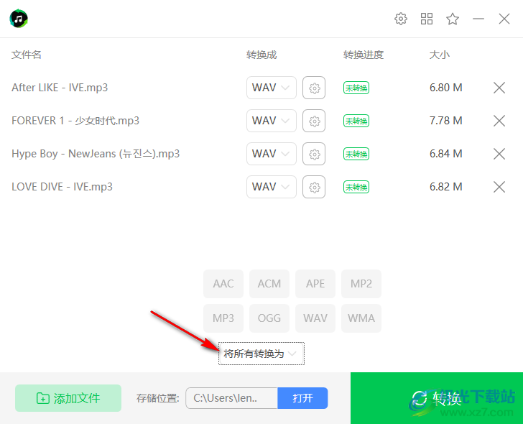Remove After LIKE - IVE.mp3 from list
Viewport: 523px width, 424px height.
coord(499,88)
